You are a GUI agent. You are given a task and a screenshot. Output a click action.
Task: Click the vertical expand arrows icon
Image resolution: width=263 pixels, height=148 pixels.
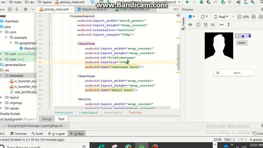(x=228, y=25)
